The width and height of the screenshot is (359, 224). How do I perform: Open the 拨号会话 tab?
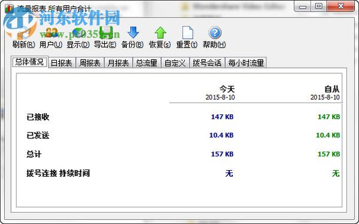click(x=207, y=63)
